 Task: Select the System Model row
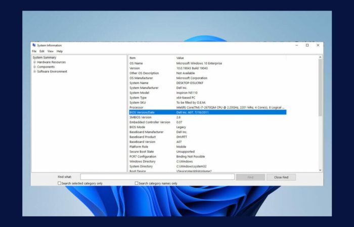coord(207,93)
